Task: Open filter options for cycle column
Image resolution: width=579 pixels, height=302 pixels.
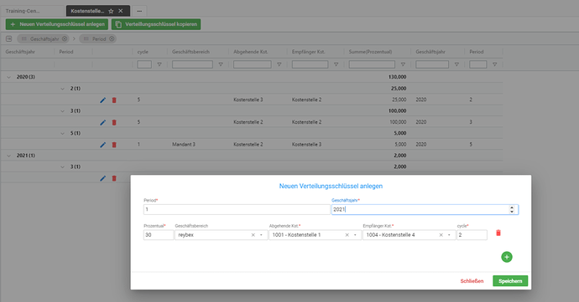Action: [159, 64]
